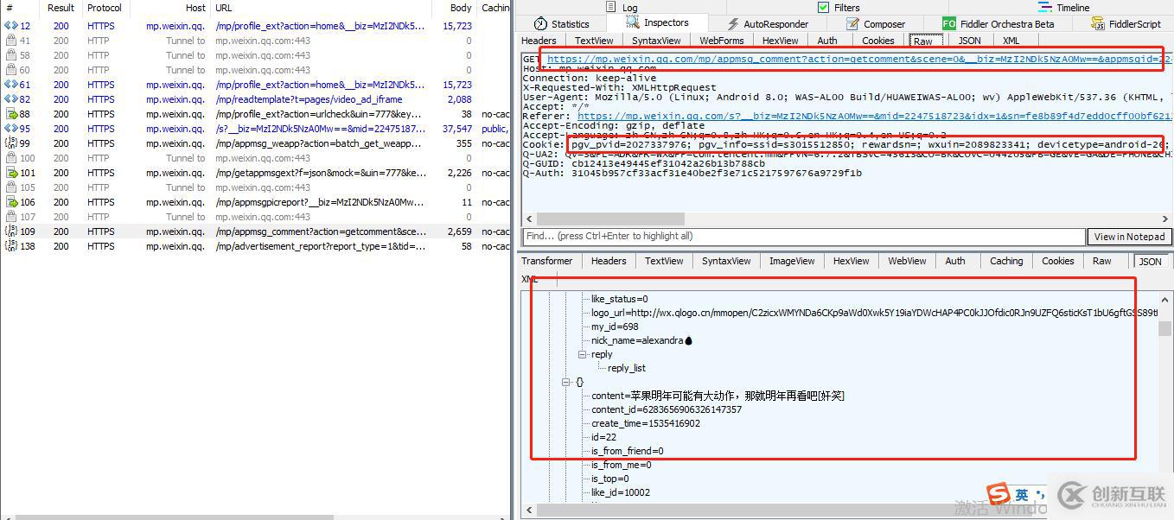The image size is (1174, 520).
Task: Click the response JSON vertical scrollbar thumb
Action: pos(1164,328)
